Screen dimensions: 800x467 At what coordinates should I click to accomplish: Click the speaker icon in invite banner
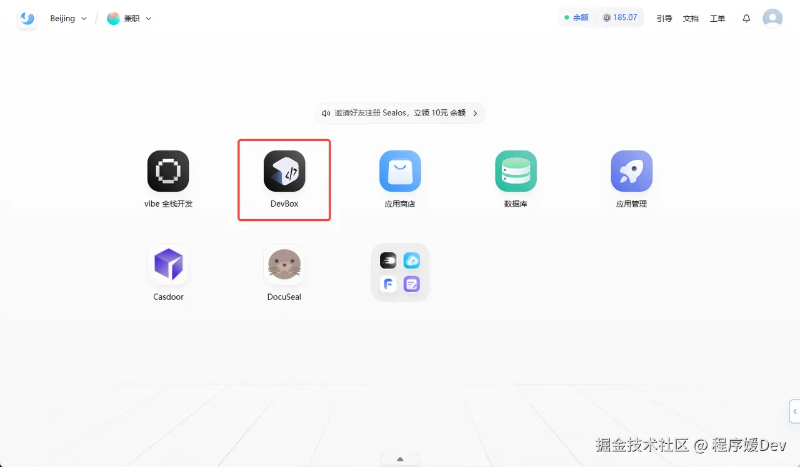point(326,113)
